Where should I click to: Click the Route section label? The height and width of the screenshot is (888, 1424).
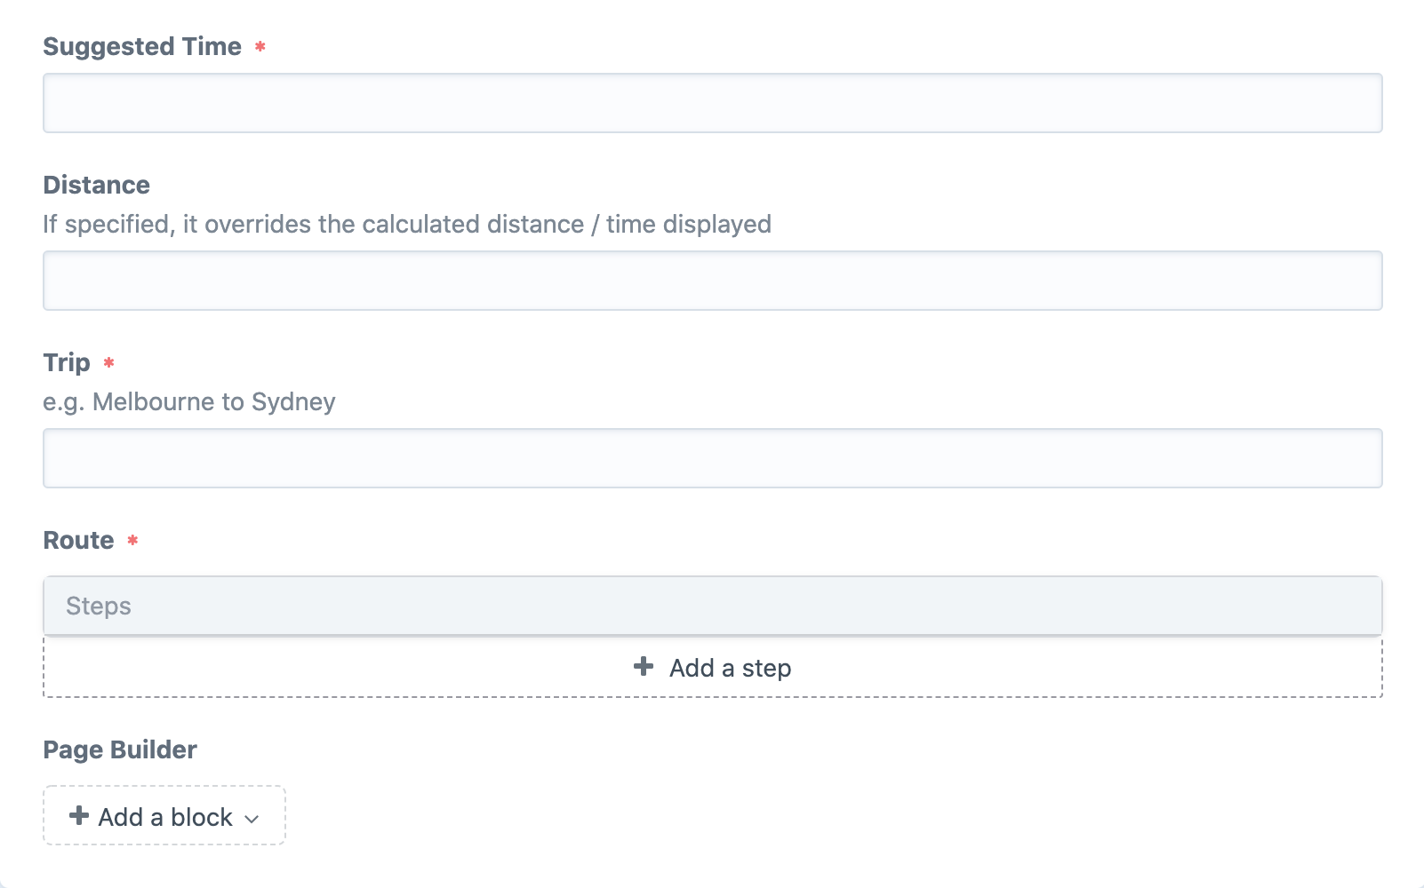(x=79, y=540)
